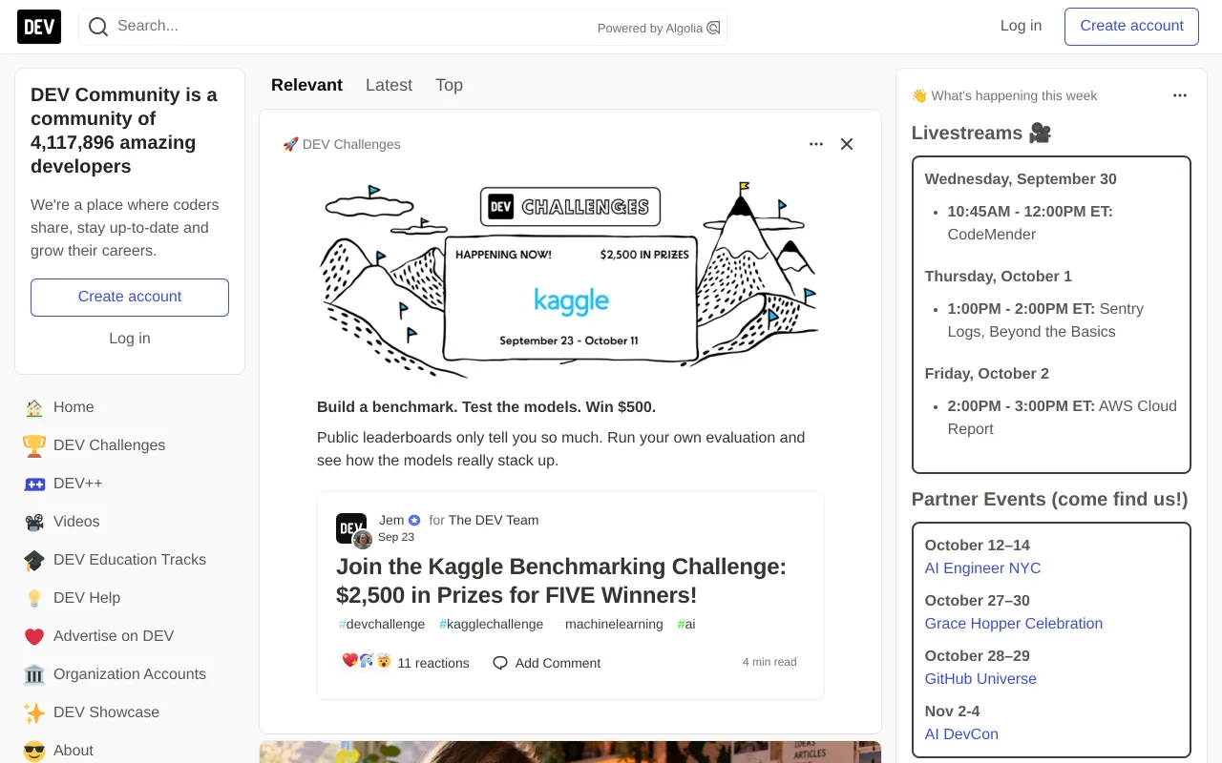
Task: Switch to the Latest feed tab
Action: (x=389, y=85)
